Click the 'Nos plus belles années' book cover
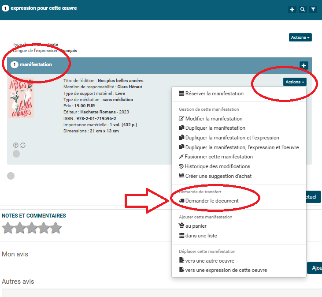The image size is (322, 297). tap(21, 98)
